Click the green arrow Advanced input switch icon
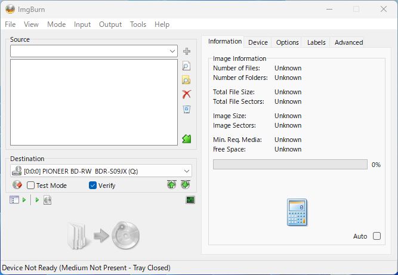The image size is (398, 275). click(x=187, y=139)
